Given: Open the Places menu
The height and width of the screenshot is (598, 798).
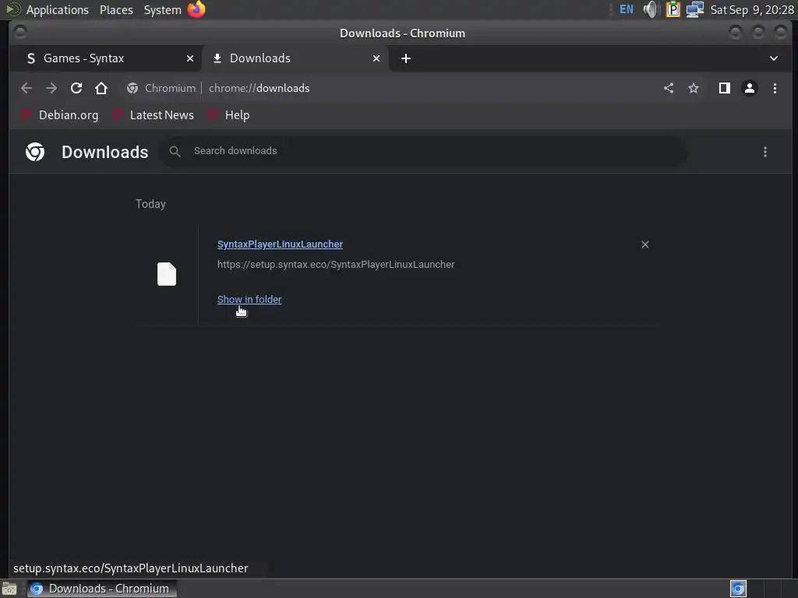Looking at the screenshot, I should coord(116,9).
